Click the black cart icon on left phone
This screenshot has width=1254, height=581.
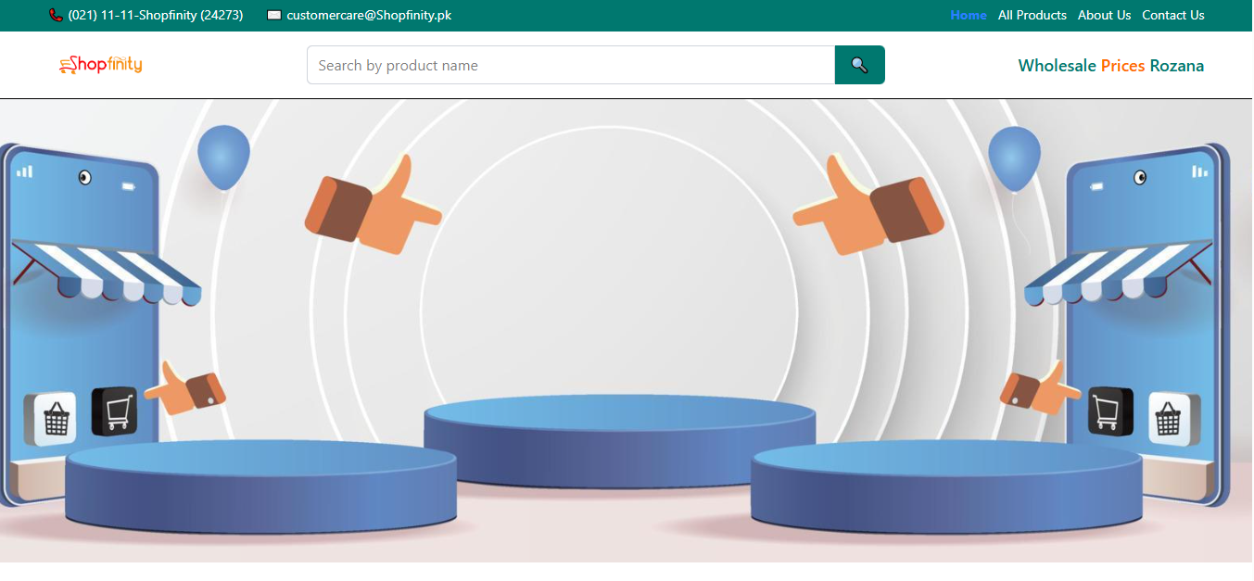[115, 410]
